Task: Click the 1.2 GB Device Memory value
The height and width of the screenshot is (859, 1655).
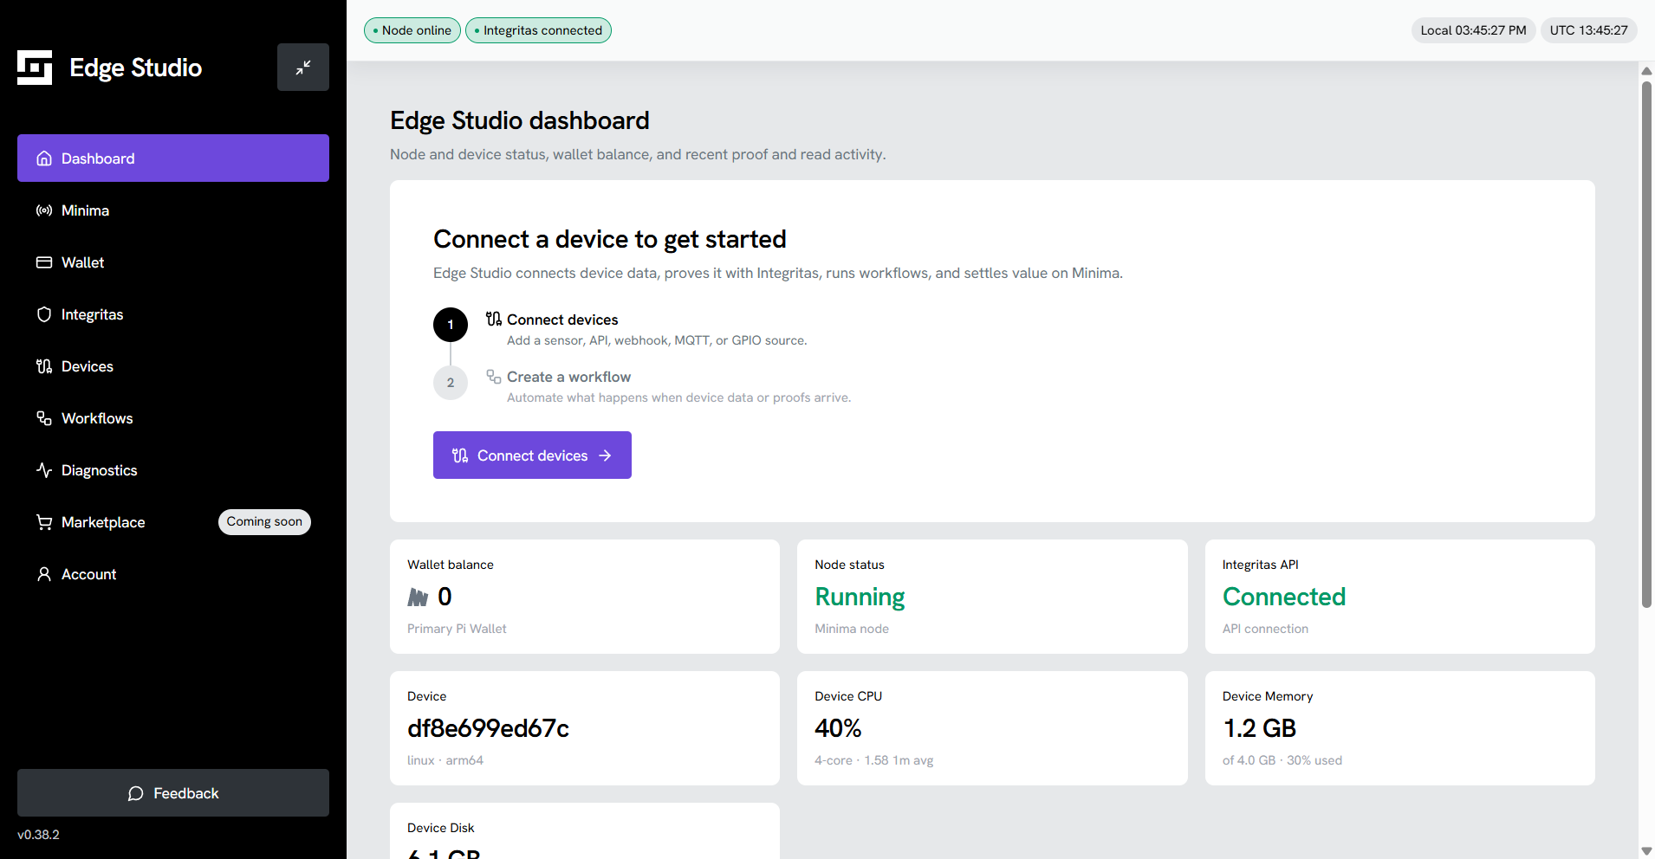Action: (1259, 728)
